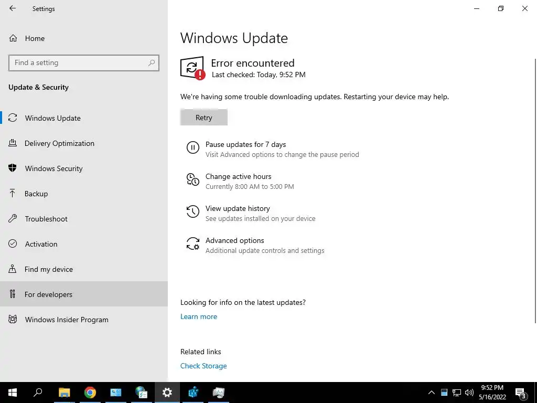
Task: Click the 'Error encountered' status heading
Action: pos(253,63)
